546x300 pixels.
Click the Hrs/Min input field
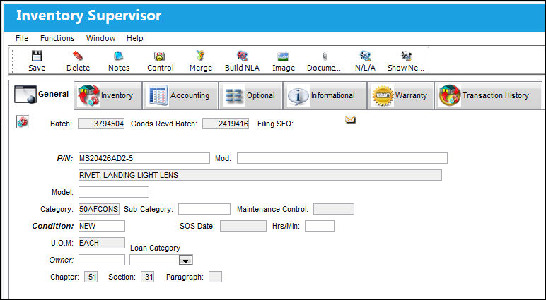(x=320, y=226)
